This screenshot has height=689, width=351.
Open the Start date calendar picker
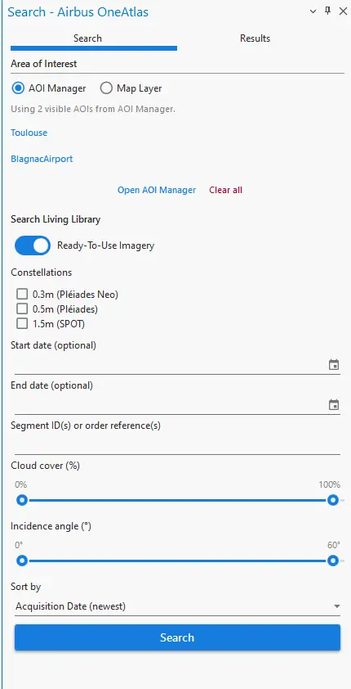point(334,365)
